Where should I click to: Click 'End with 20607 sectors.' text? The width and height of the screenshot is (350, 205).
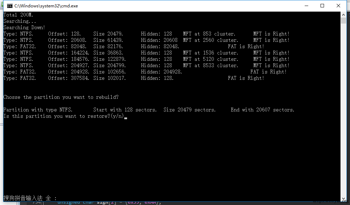click(x=263, y=110)
